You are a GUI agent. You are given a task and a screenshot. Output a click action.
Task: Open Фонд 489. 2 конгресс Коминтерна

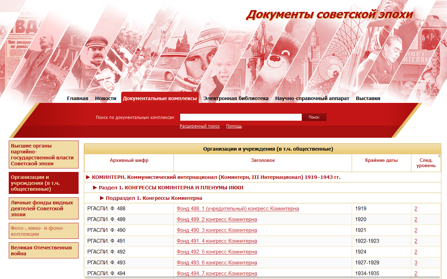click(x=217, y=219)
